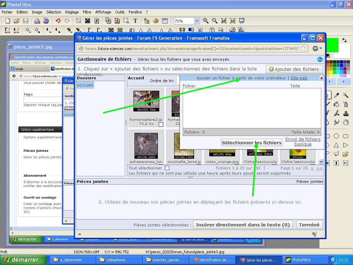Open 'Envoi de fichiers basique' link
The height and width of the screenshot is (265, 353).
click(303, 142)
